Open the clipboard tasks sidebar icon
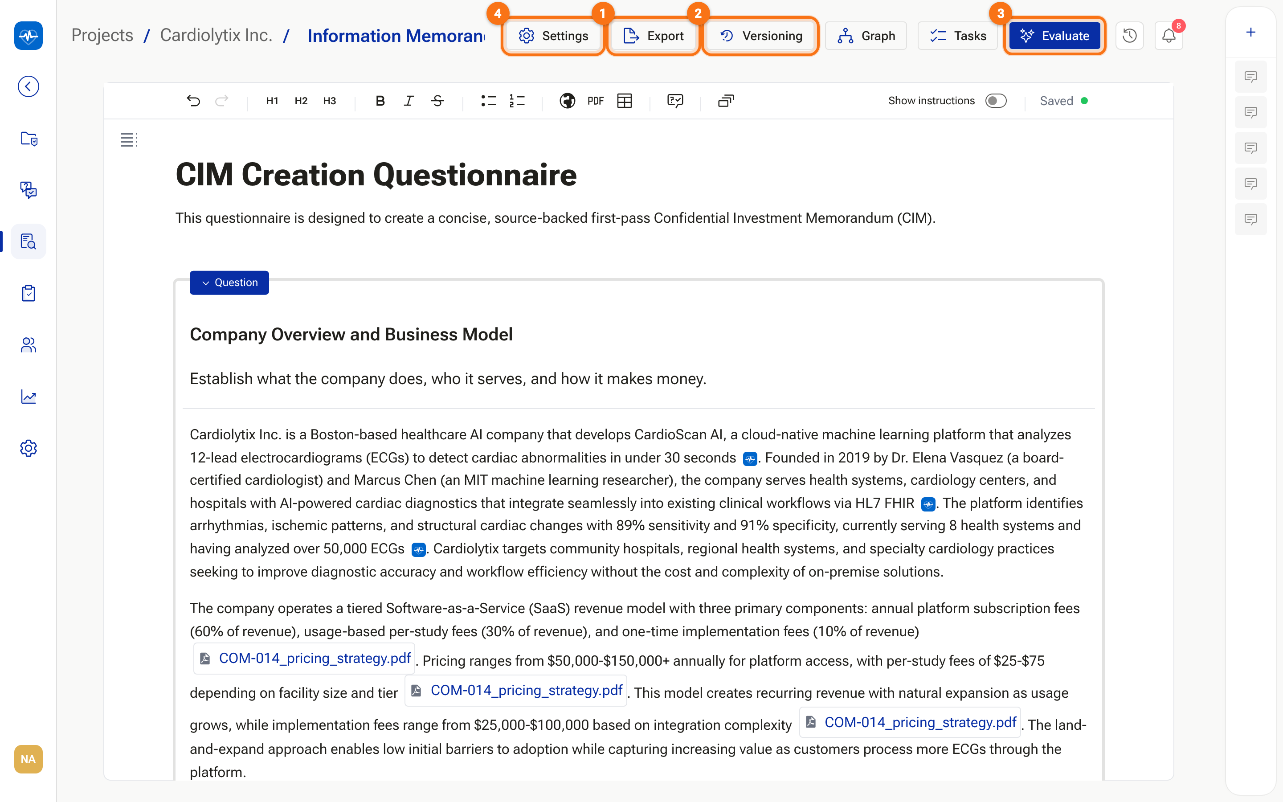 28,293
